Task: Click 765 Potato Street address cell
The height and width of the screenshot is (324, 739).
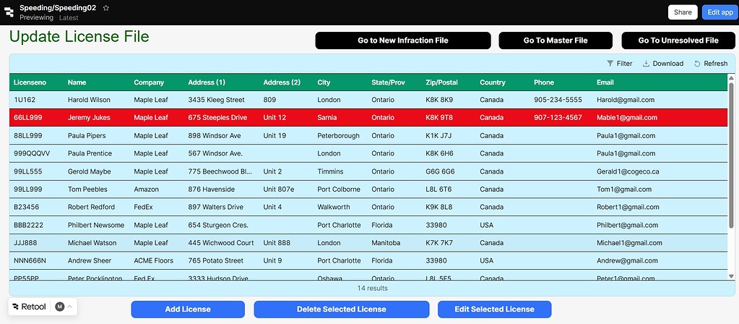Action: (x=216, y=261)
